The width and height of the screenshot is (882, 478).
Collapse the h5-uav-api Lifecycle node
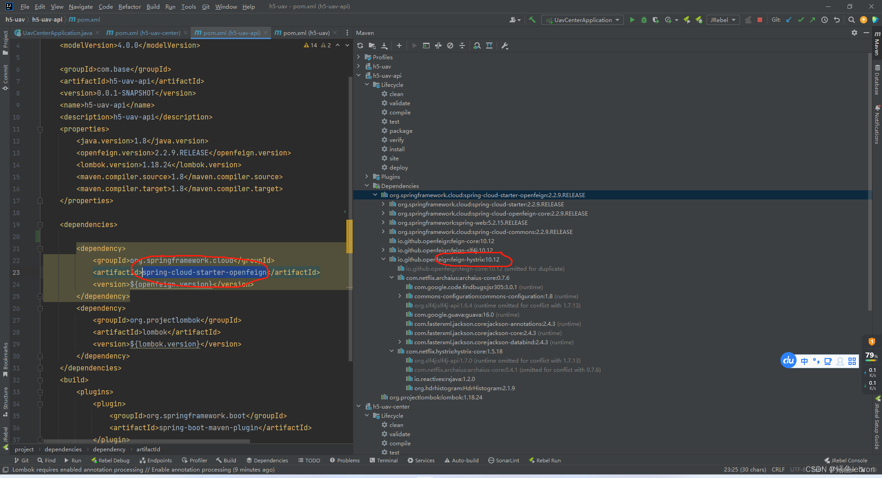[x=367, y=85]
